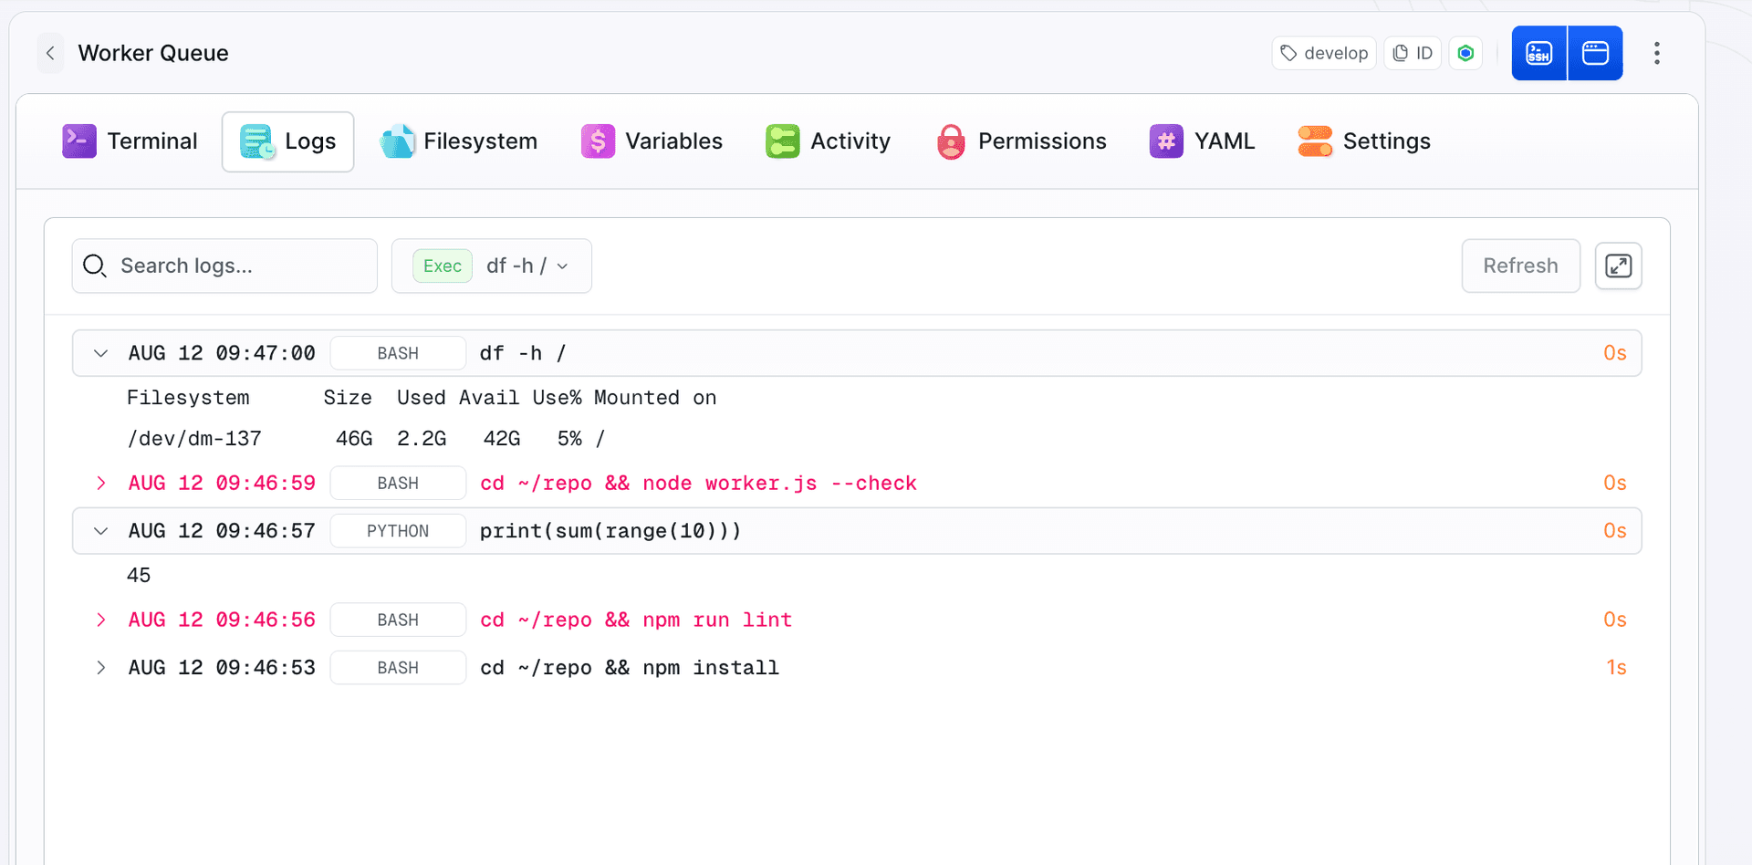Click the Logs tab document icon
Screen dimensions: 1752x865
pyautogui.click(x=257, y=141)
